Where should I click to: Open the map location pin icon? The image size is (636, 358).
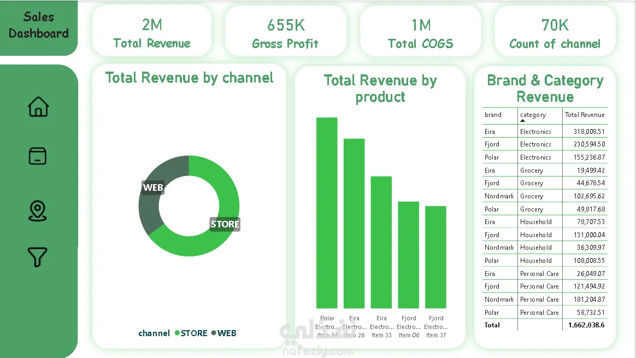(x=37, y=210)
